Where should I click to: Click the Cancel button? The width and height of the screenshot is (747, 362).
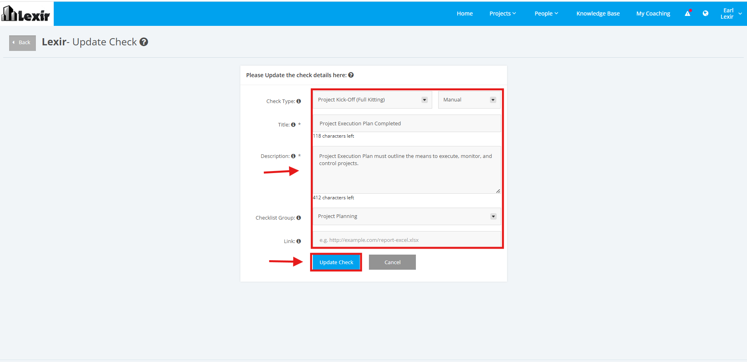click(x=392, y=262)
